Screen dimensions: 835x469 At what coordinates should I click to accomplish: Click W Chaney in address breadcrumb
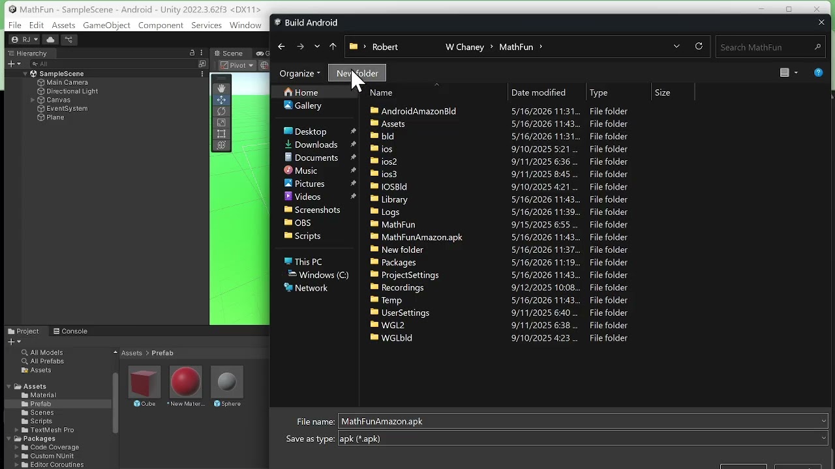tap(464, 47)
